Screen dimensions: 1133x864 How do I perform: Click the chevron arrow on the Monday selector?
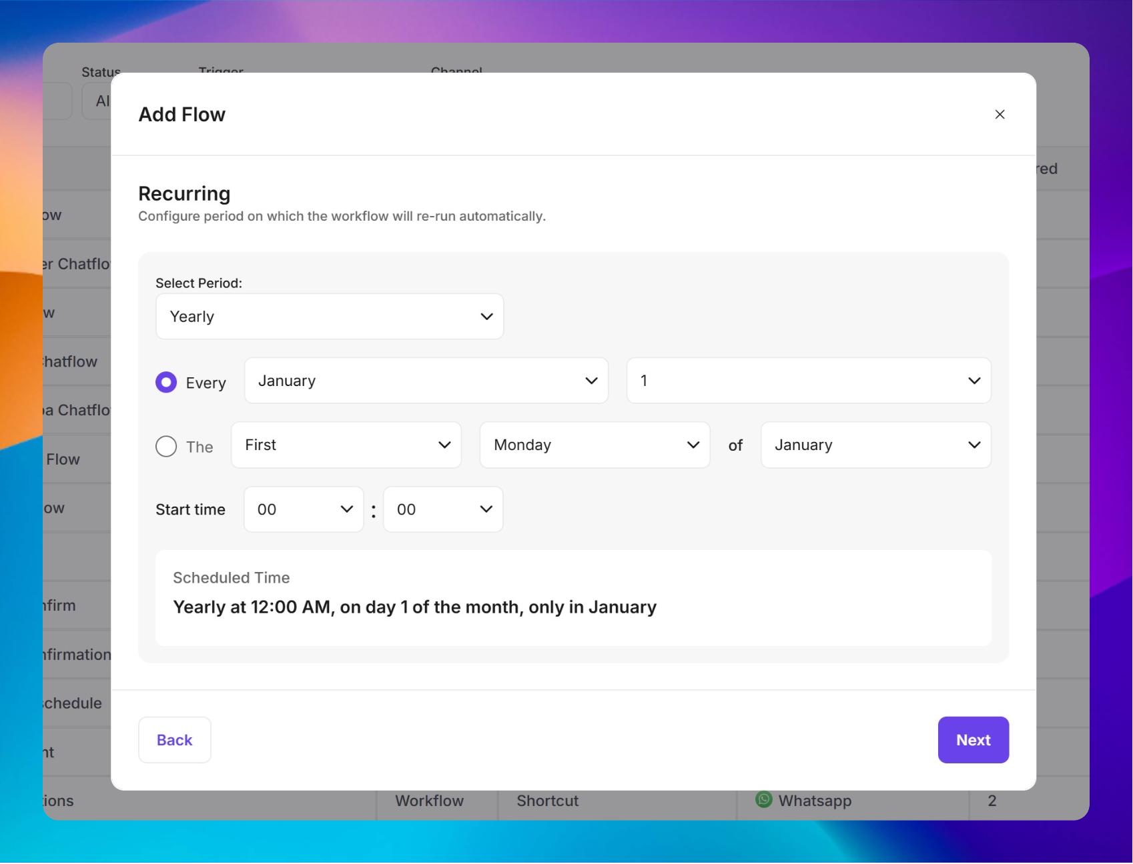tap(693, 445)
